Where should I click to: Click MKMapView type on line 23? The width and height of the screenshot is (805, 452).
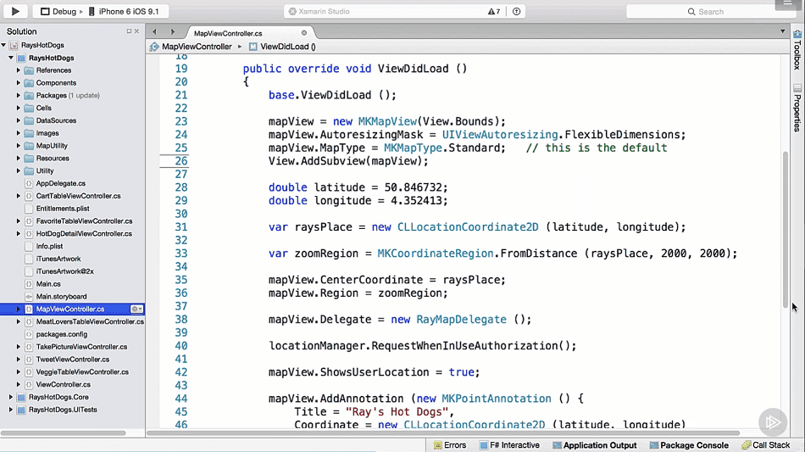point(387,122)
